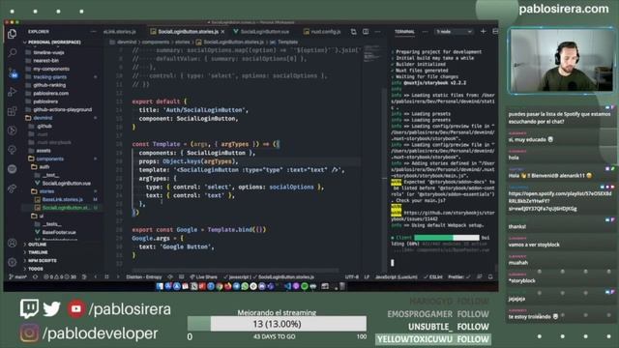Open the Extensions view
Viewport: 619px width, 348px height.
pos(13,111)
